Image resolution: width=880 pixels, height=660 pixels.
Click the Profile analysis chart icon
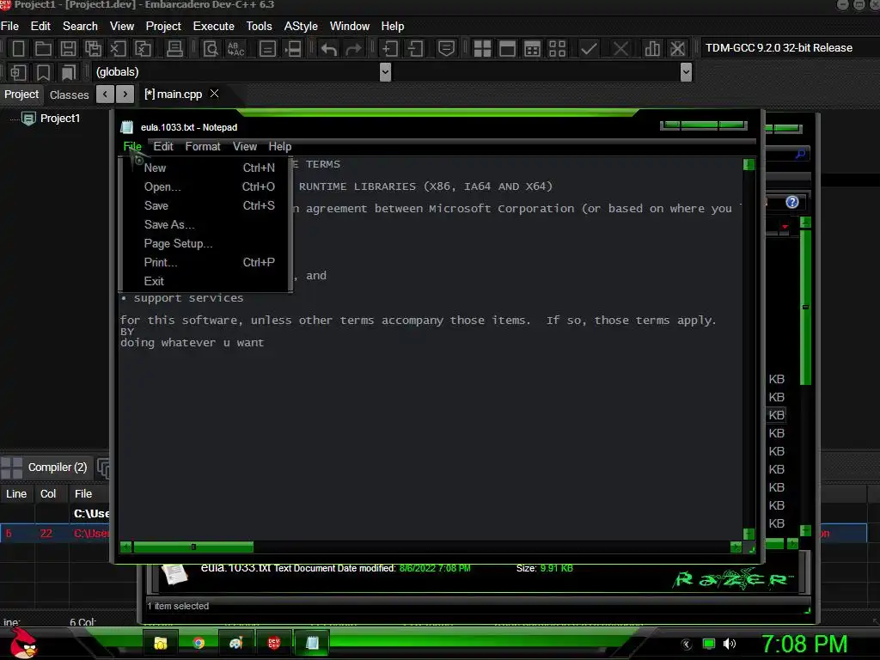(x=652, y=48)
